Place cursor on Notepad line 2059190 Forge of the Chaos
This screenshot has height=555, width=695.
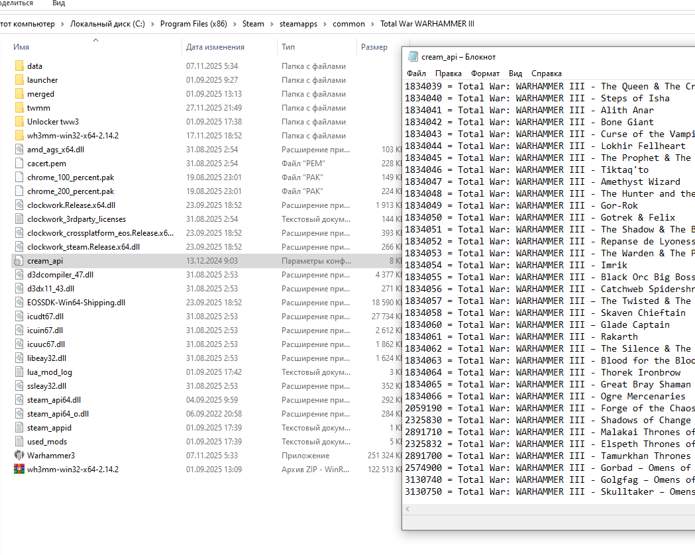click(550, 408)
